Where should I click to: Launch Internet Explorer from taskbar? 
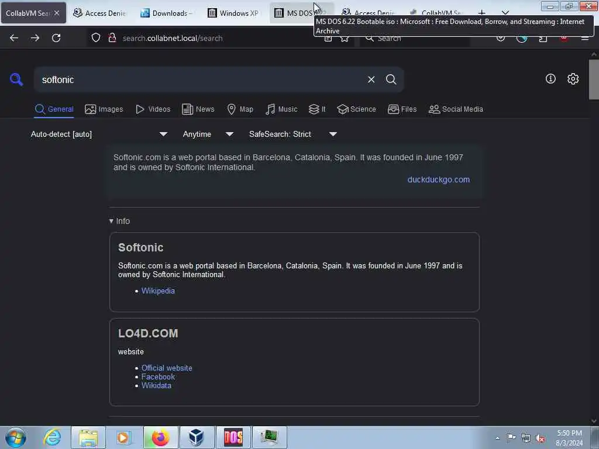click(x=52, y=437)
